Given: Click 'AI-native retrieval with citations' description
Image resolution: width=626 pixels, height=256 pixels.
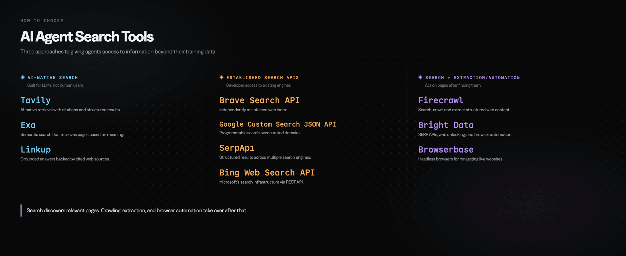Looking at the screenshot, I should coord(70,110).
